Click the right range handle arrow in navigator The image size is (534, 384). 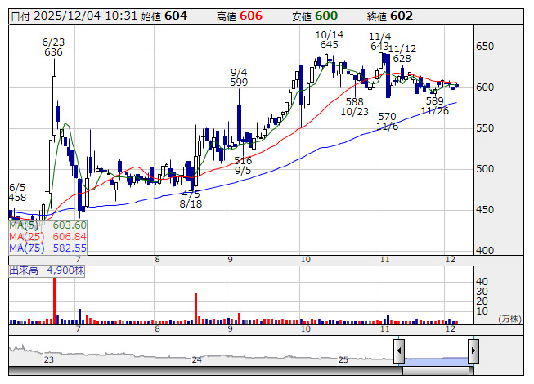tap(473, 351)
